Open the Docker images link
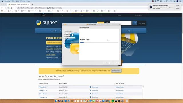 point(51,54)
